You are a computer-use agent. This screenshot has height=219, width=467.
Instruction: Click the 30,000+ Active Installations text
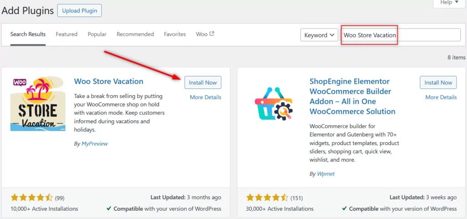280,209
